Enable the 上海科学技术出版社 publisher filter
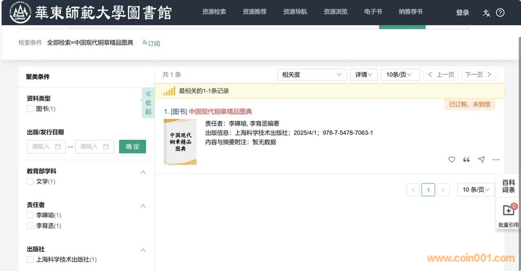The image size is (521, 271). [30, 260]
